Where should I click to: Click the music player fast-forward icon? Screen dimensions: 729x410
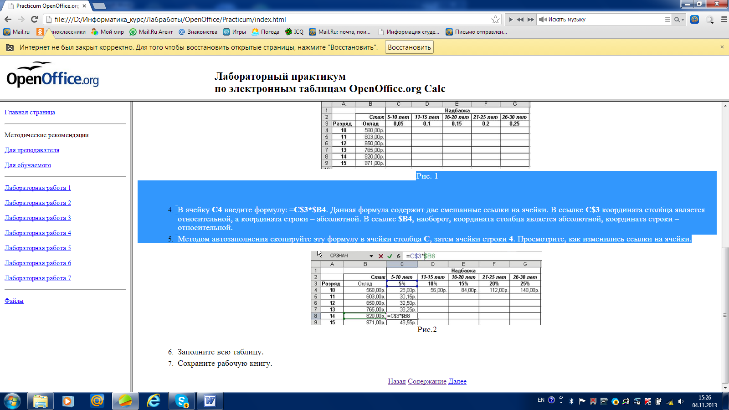[530, 20]
